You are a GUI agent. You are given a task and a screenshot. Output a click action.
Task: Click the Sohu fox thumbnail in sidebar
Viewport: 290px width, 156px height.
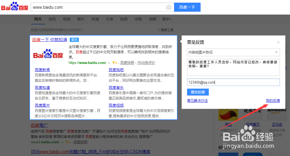[x=228, y=115]
